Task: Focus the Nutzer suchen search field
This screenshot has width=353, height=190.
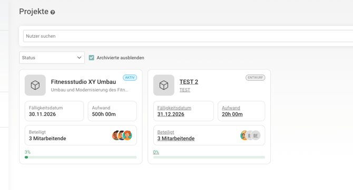Action: (x=188, y=36)
